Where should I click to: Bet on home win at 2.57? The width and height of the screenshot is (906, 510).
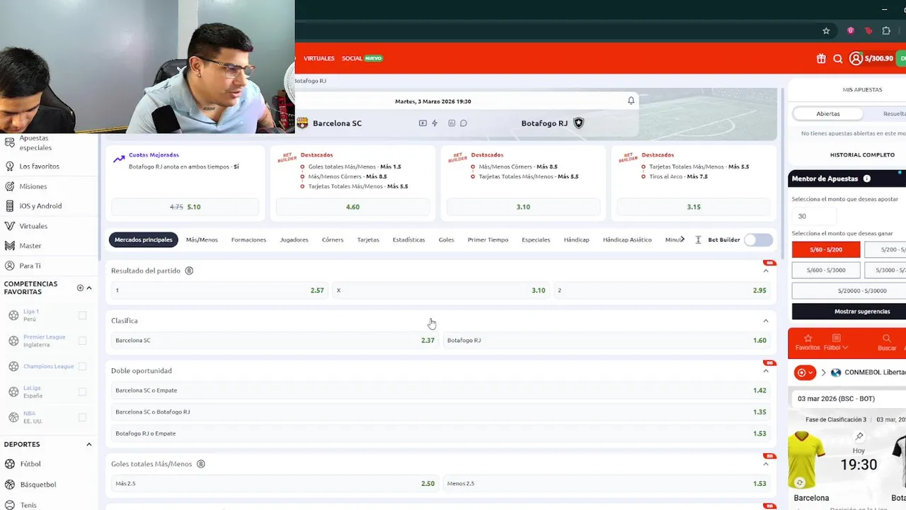click(x=219, y=290)
